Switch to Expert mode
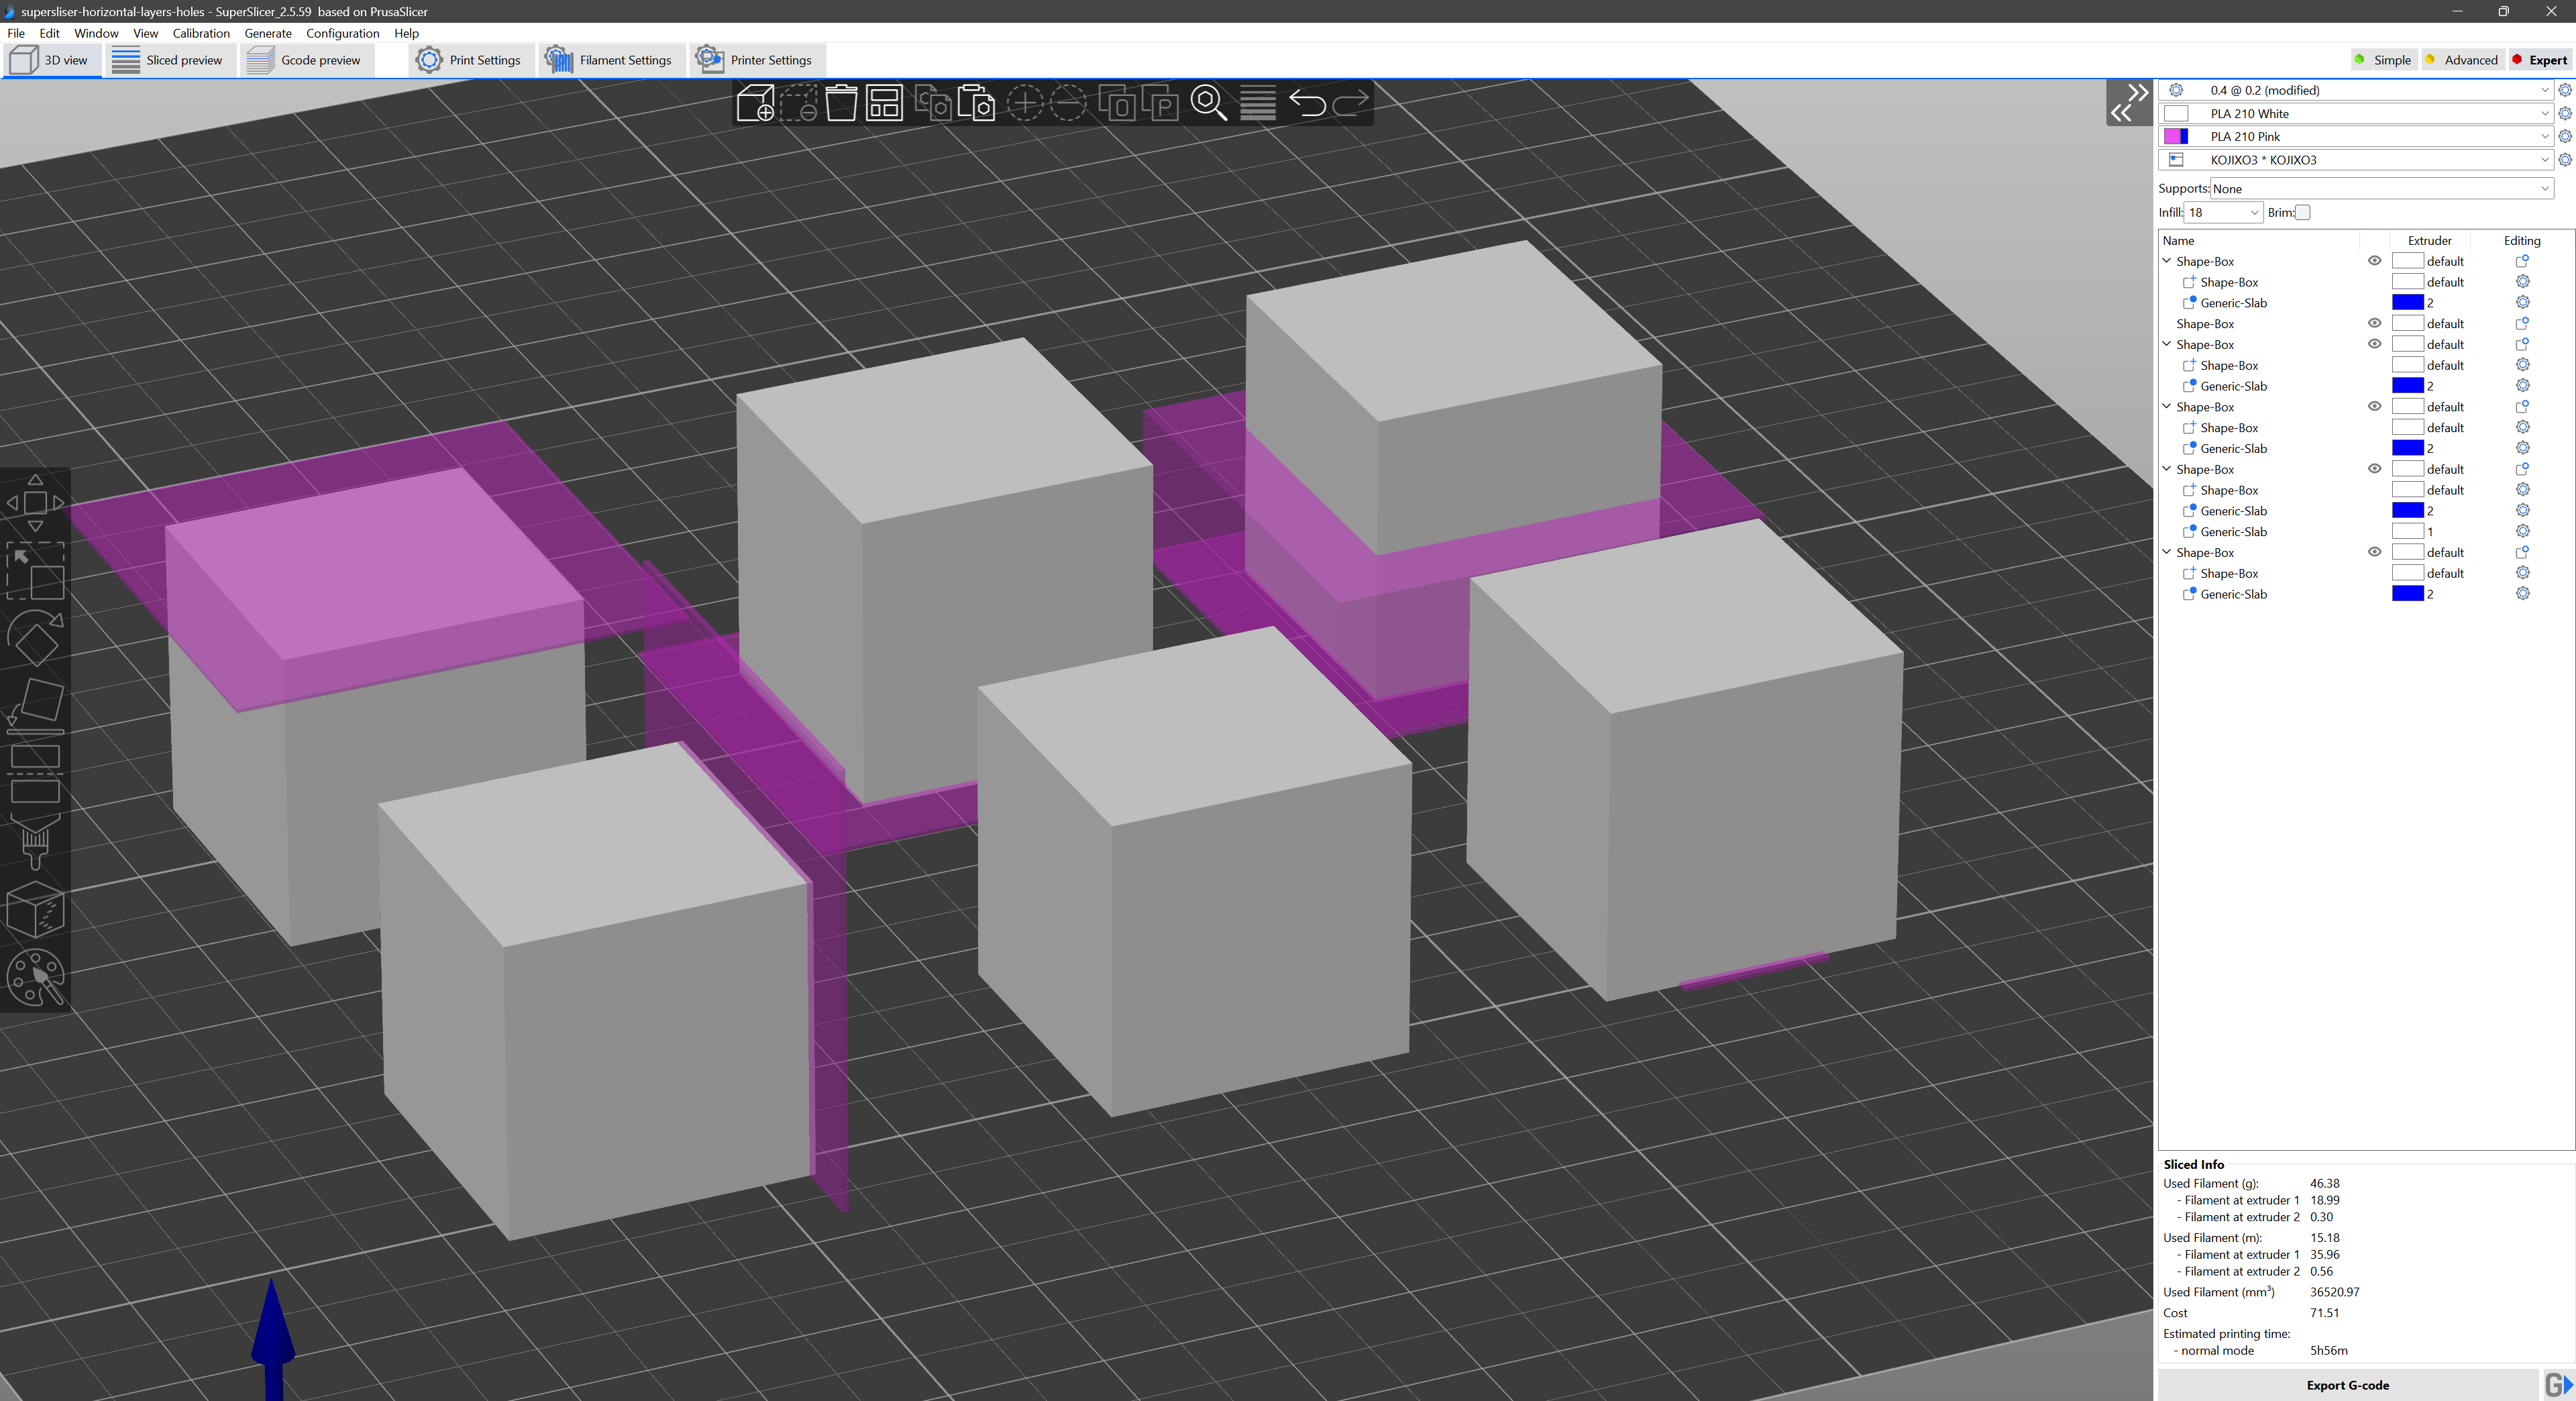2576x1401 pixels. [2539, 60]
